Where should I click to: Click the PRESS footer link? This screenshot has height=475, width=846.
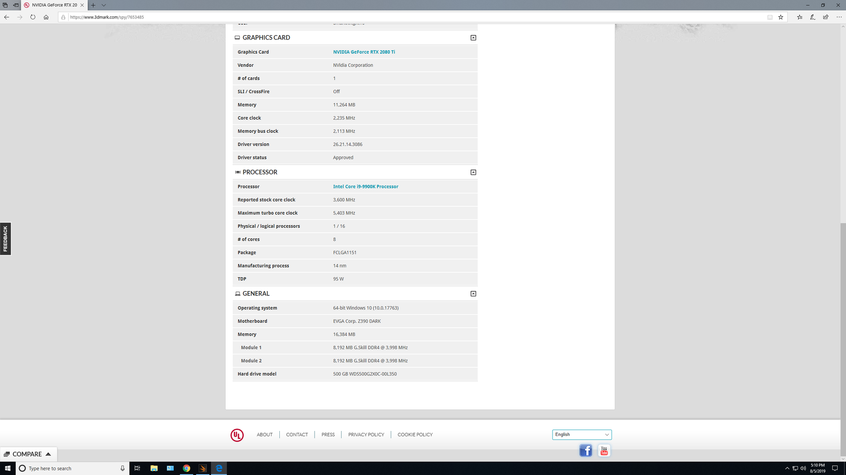pos(328,435)
